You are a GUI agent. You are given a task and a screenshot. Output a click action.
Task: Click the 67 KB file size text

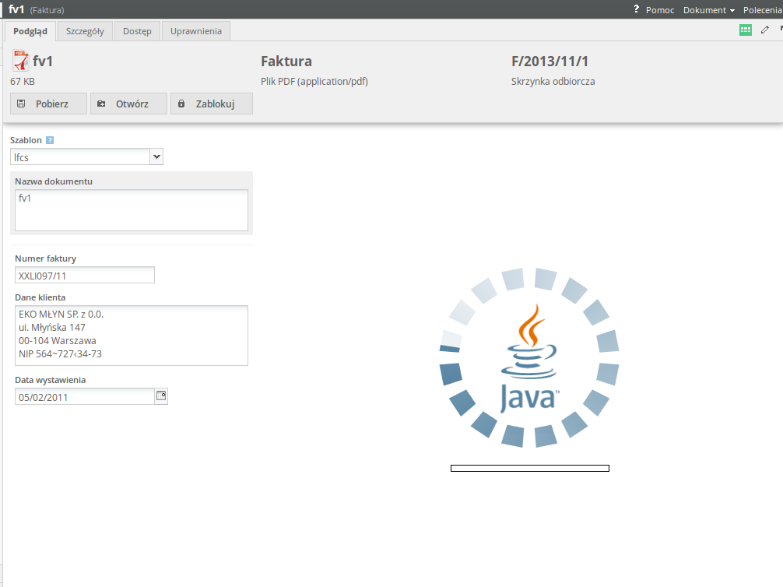23,82
